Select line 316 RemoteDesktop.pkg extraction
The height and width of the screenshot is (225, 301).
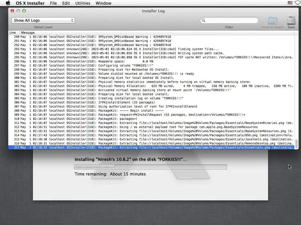pos(151,144)
